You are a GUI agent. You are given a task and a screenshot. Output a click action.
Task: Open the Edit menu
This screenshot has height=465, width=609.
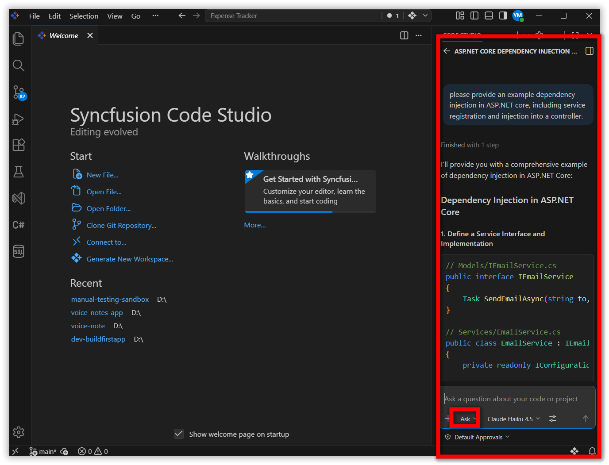pos(55,16)
